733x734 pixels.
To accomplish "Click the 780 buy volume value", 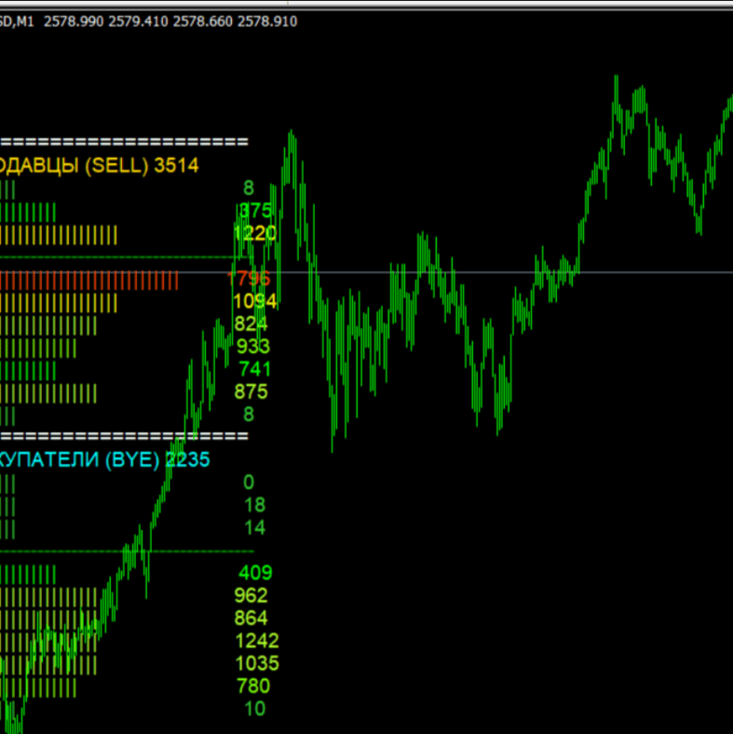I will tap(253, 686).
